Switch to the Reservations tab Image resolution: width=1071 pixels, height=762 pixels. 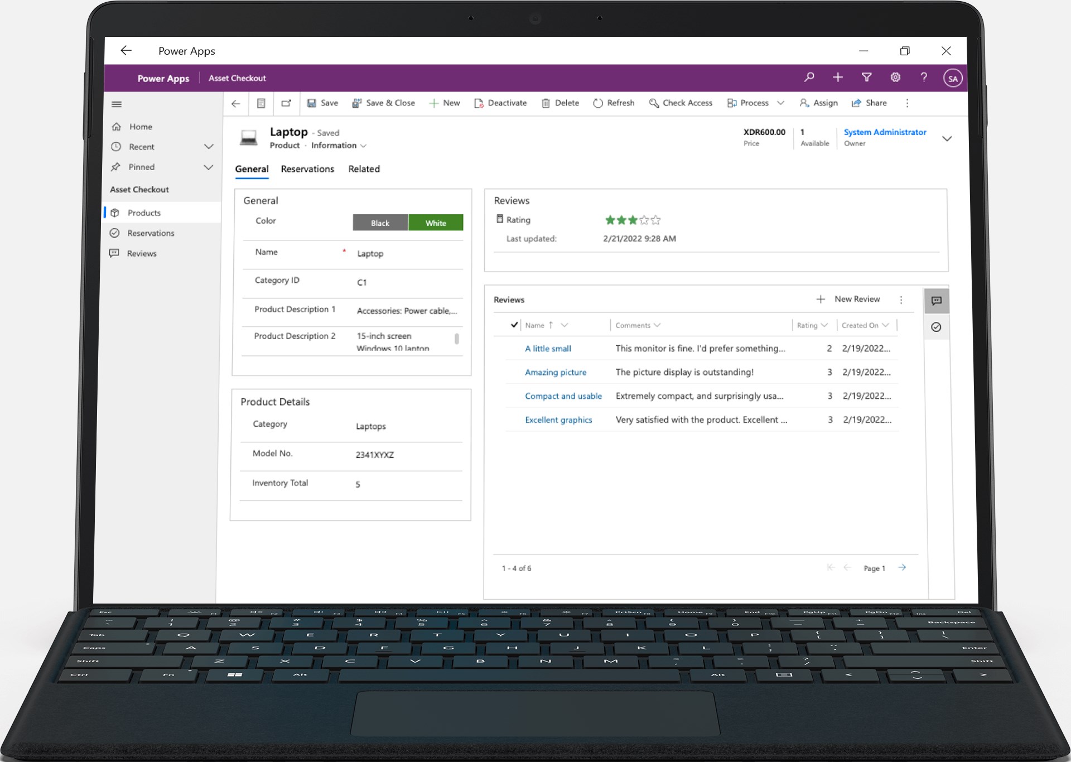[x=307, y=169]
